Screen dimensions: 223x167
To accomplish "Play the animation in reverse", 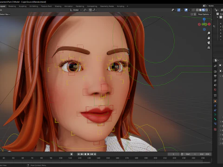I will pyautogui.click(x=85, y=154).
